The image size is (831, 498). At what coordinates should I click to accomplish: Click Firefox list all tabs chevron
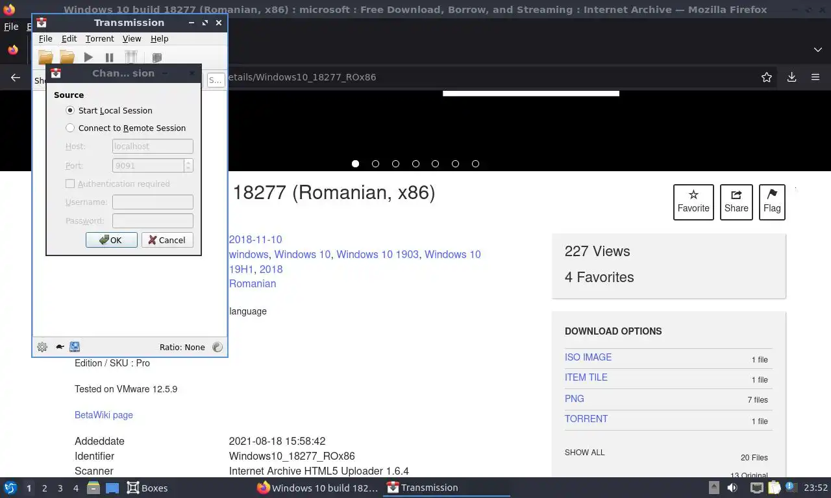(x=817, y=50)
